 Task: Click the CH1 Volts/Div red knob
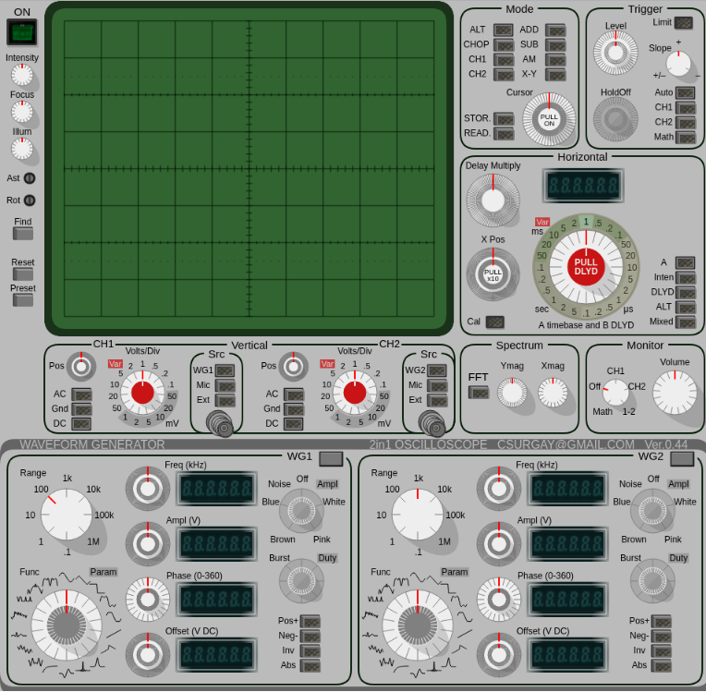click(x=142, y=393)
